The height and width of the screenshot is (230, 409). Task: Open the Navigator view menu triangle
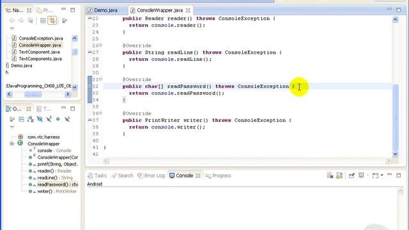[x=12, y=28]
